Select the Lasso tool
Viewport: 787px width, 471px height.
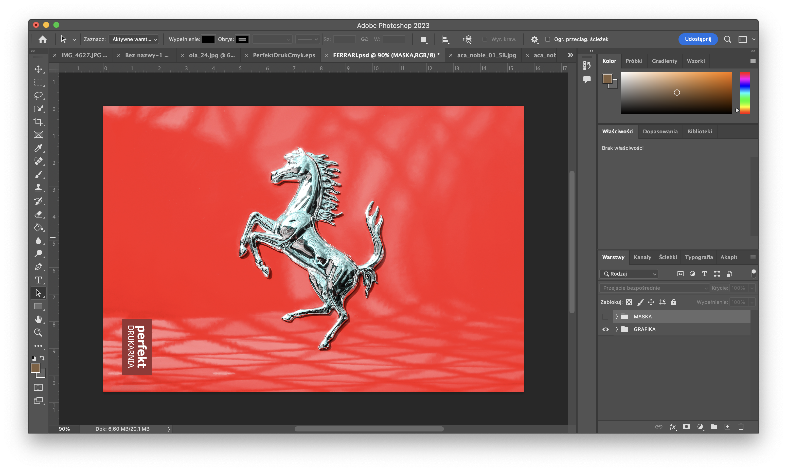pos(38,96)
